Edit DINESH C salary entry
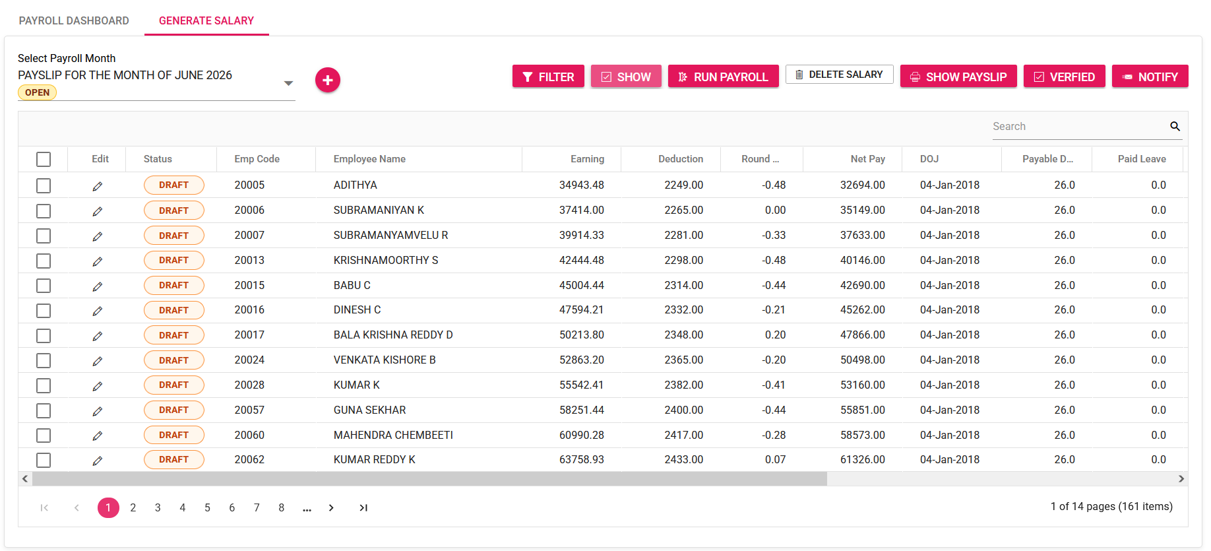Viewport: 1211px width, 551px height. pyautogui.click(x=98, y=311)
